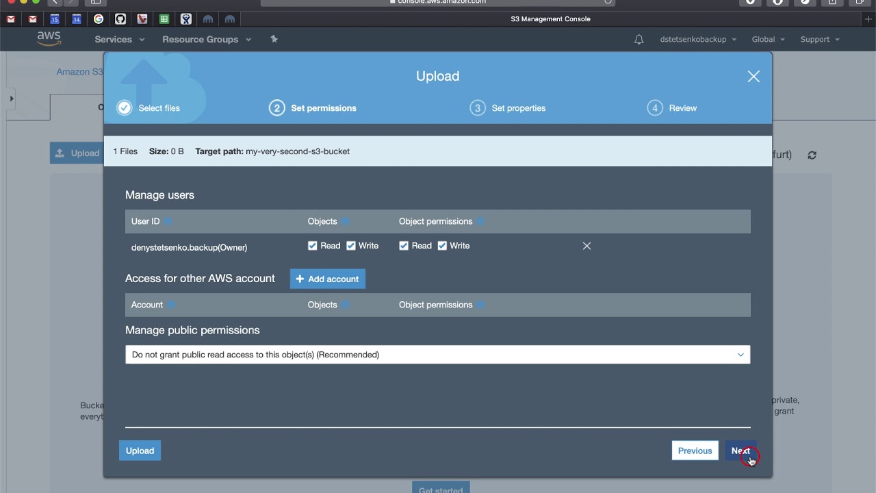Click the info icon beside User ID

pos(168,221)
